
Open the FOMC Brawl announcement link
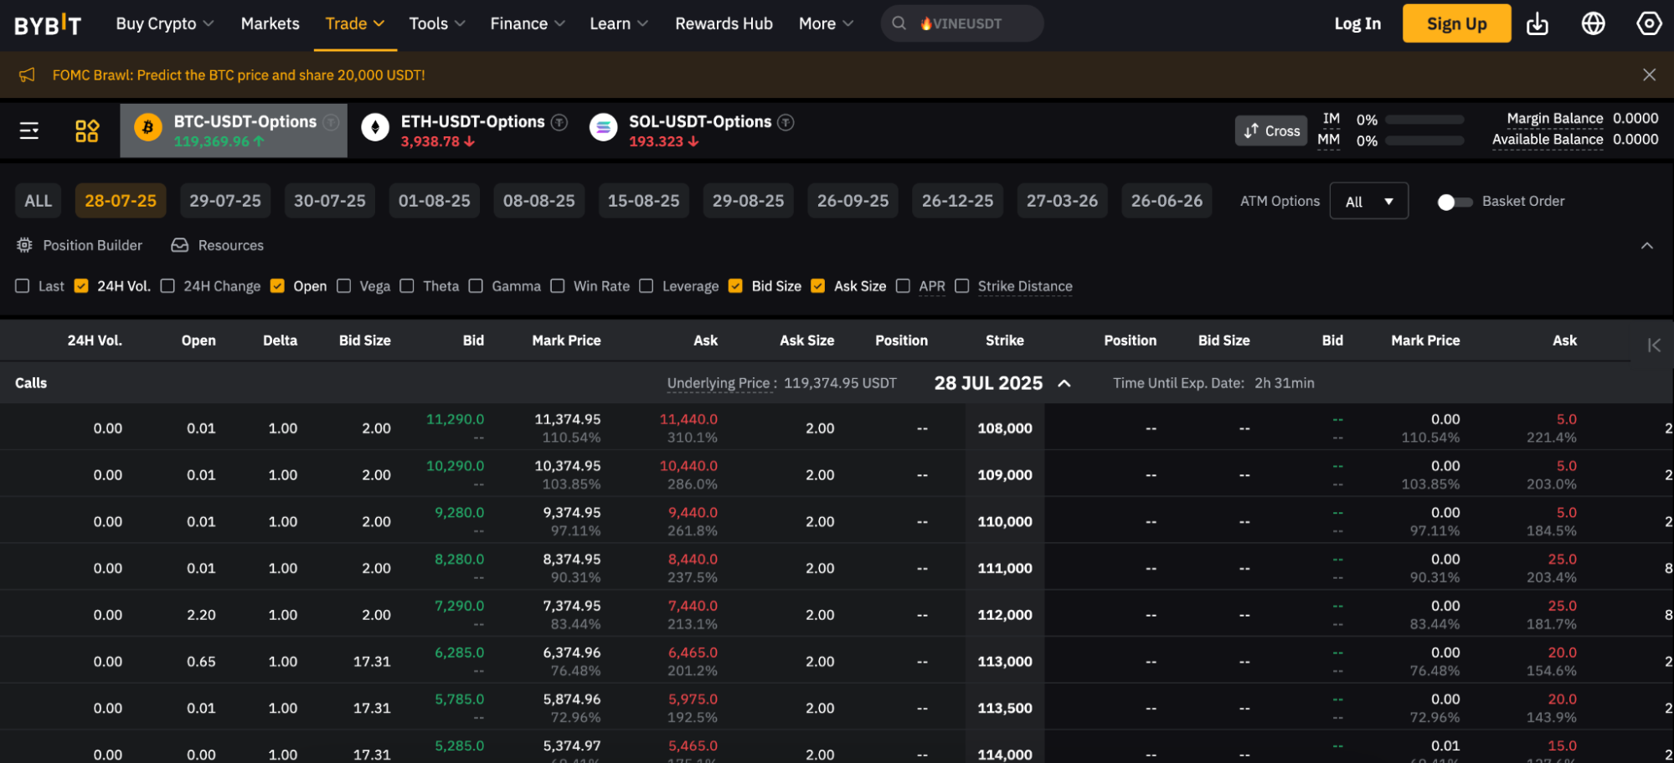point(238,74)
